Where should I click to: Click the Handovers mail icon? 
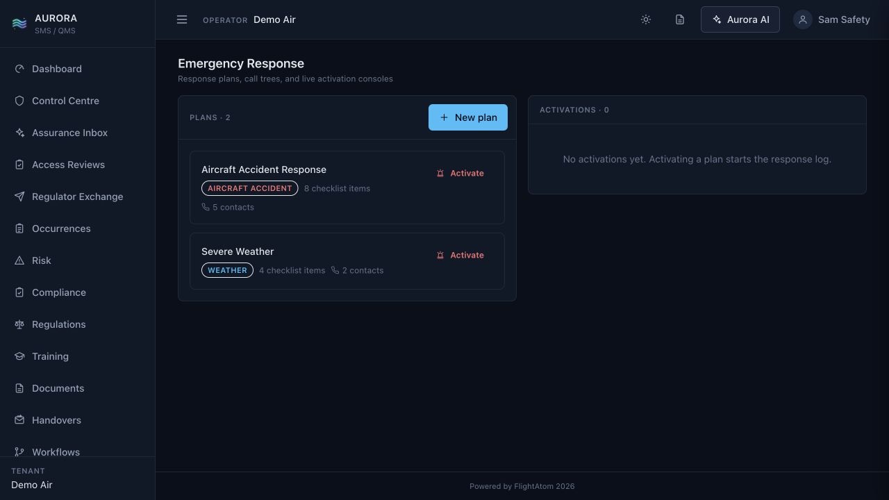pyautogui.click(x=19, y=420)
